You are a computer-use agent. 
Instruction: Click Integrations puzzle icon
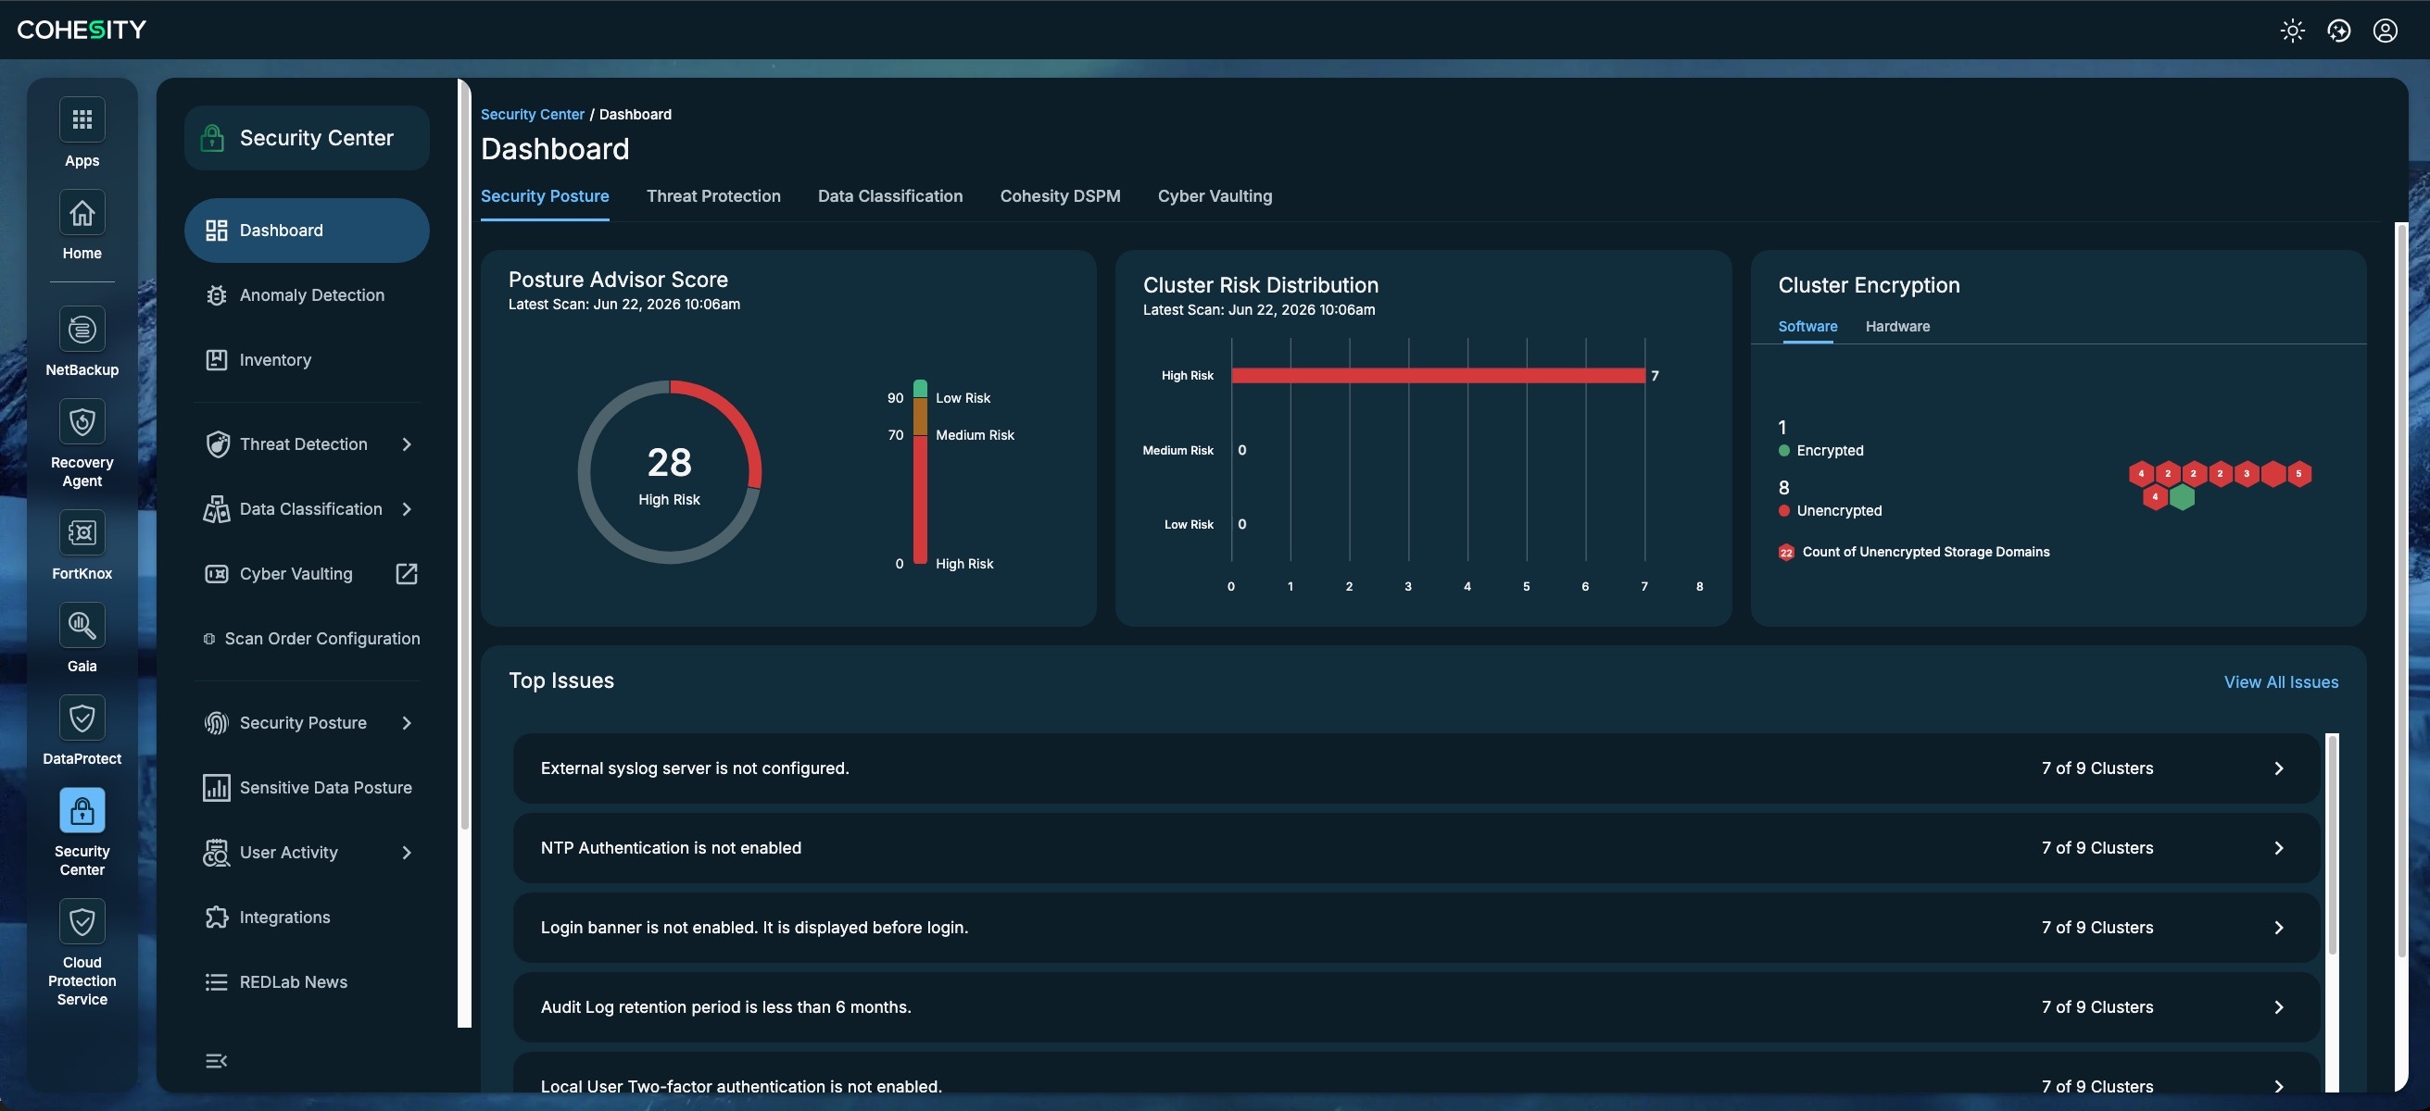(216, 917)
